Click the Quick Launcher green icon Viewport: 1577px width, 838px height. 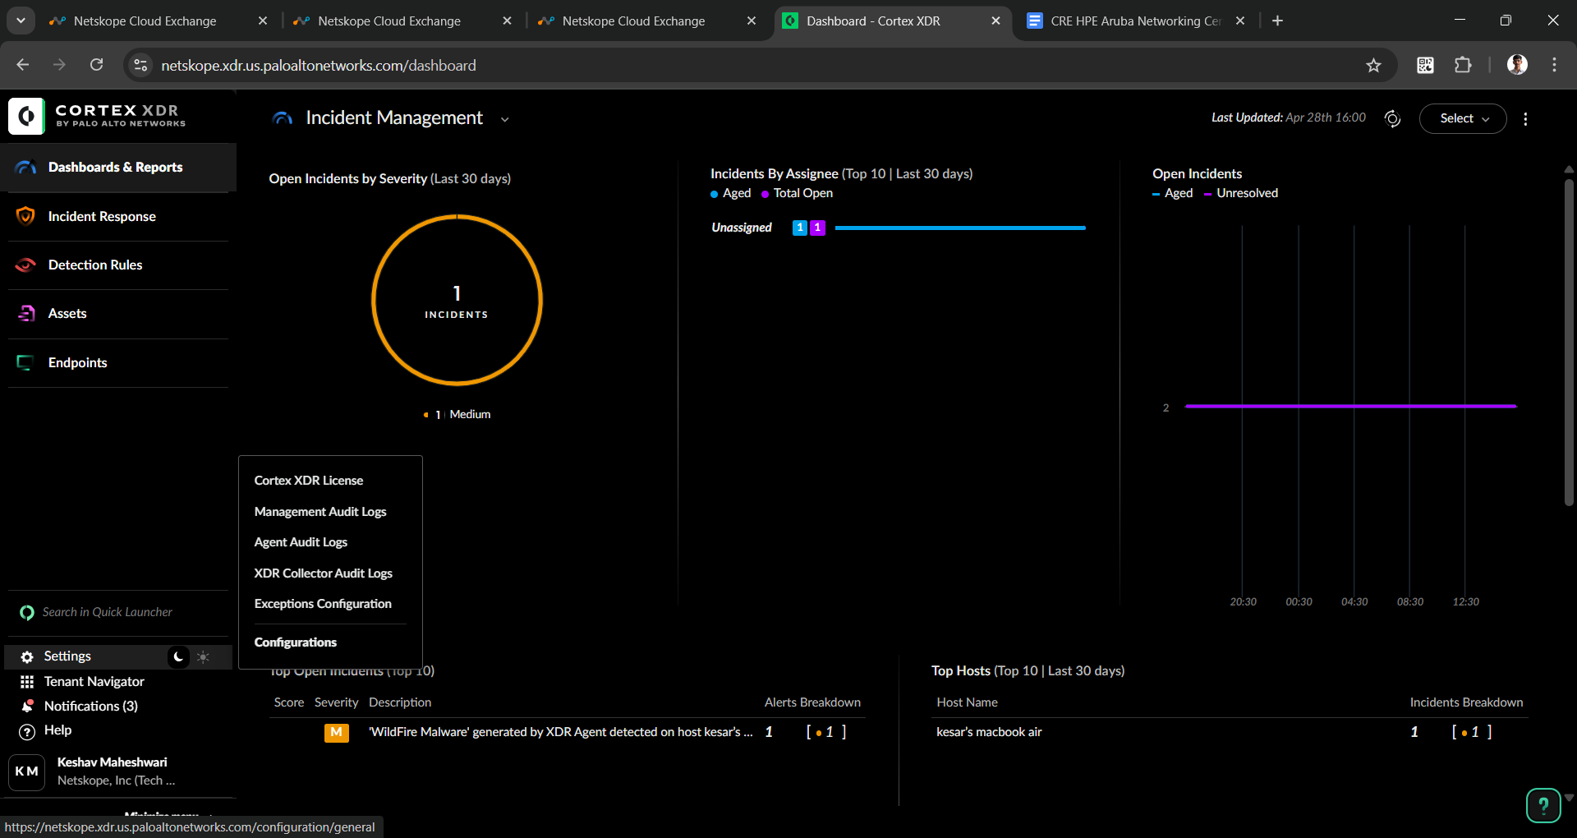[x=27, y=613]
